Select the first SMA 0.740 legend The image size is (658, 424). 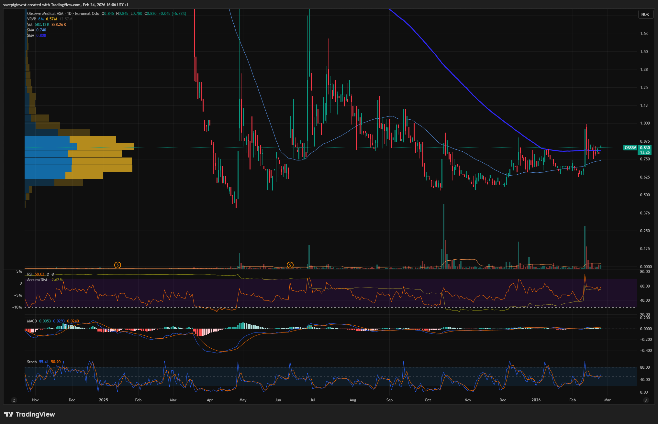[30, 30]
